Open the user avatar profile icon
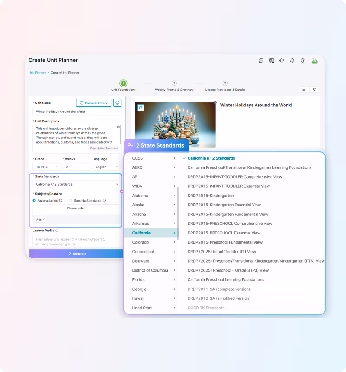Screen dimensions: 346x372 (x=315, y=61)
